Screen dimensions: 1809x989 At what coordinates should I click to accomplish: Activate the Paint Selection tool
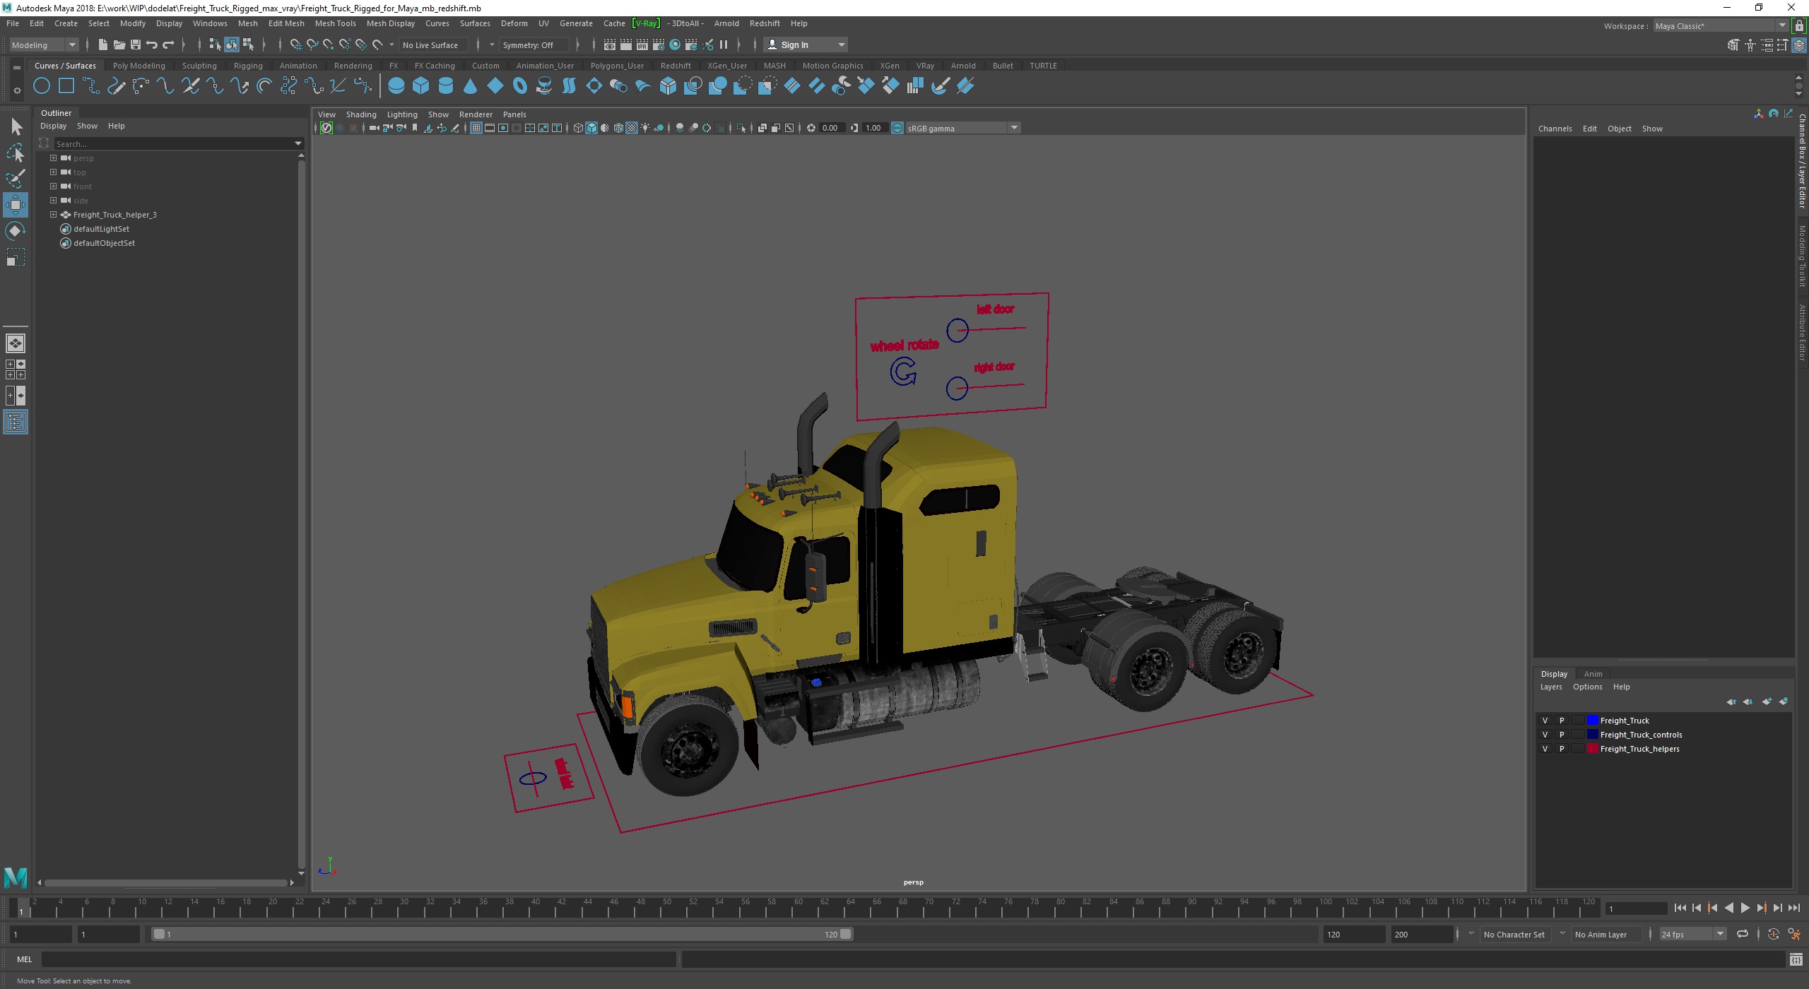16,179
